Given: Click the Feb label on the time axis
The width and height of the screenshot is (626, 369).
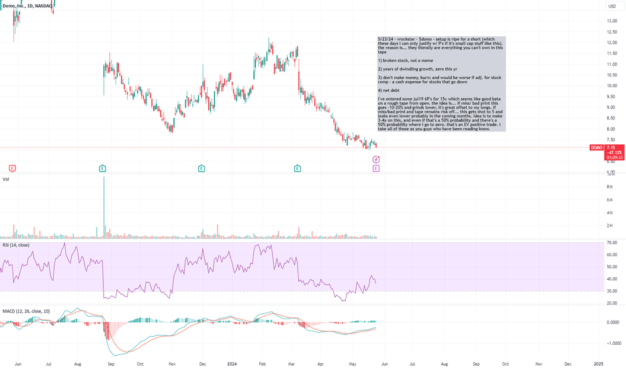Looking at the screenshot, I should (263, 364).
